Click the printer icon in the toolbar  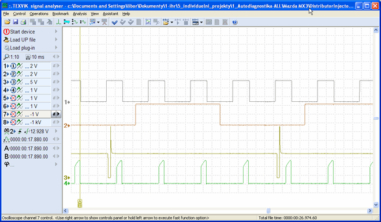[23, 22]
